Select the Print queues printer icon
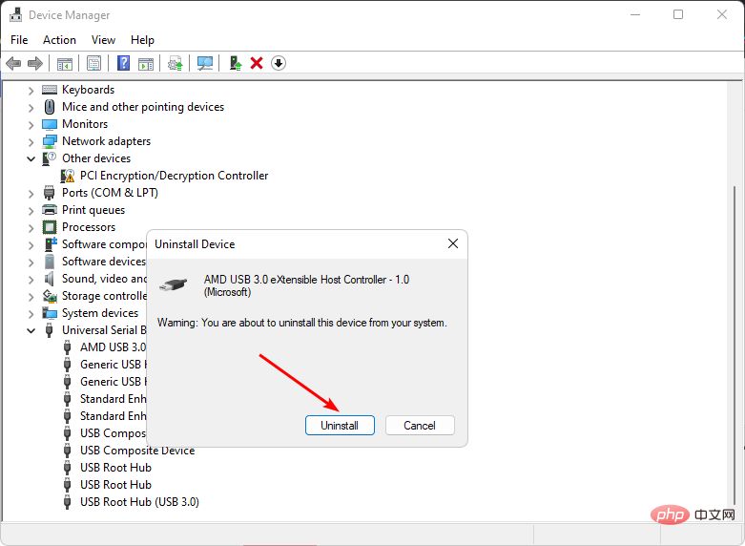The image size is (745, 546). [x=50, y=210]
